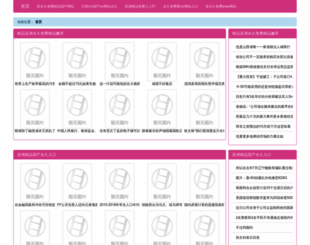Screen dimensions: 310x245
Task: Click sidebar link 也要更多地调动市场的力量比如
Action: click(x=259, y=137)
